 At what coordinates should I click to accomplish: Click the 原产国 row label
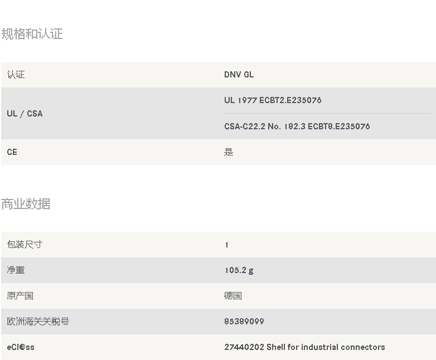(20, 295)
